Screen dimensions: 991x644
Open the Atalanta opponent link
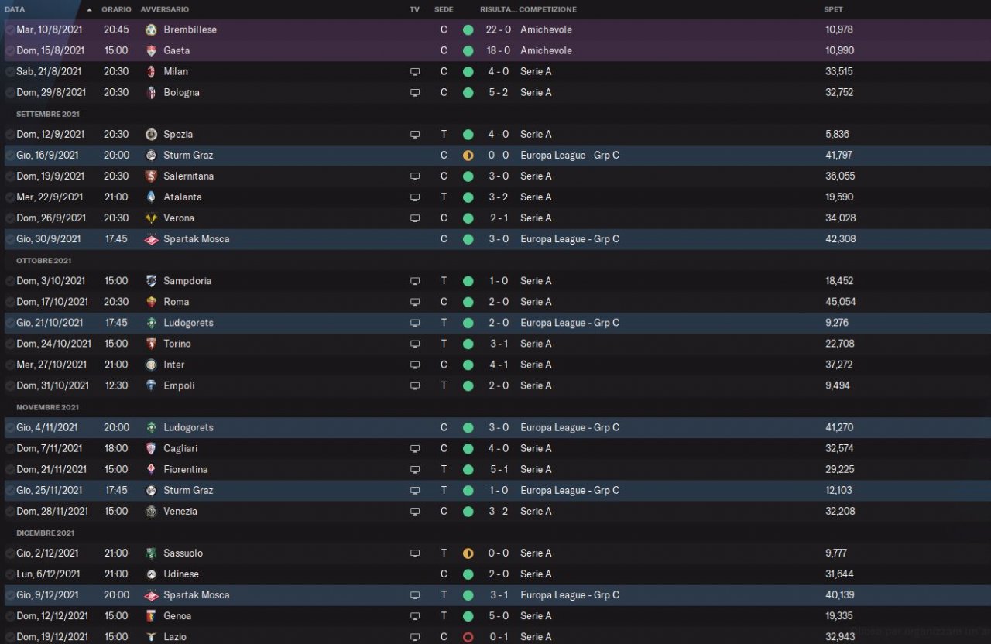(183, 197)
